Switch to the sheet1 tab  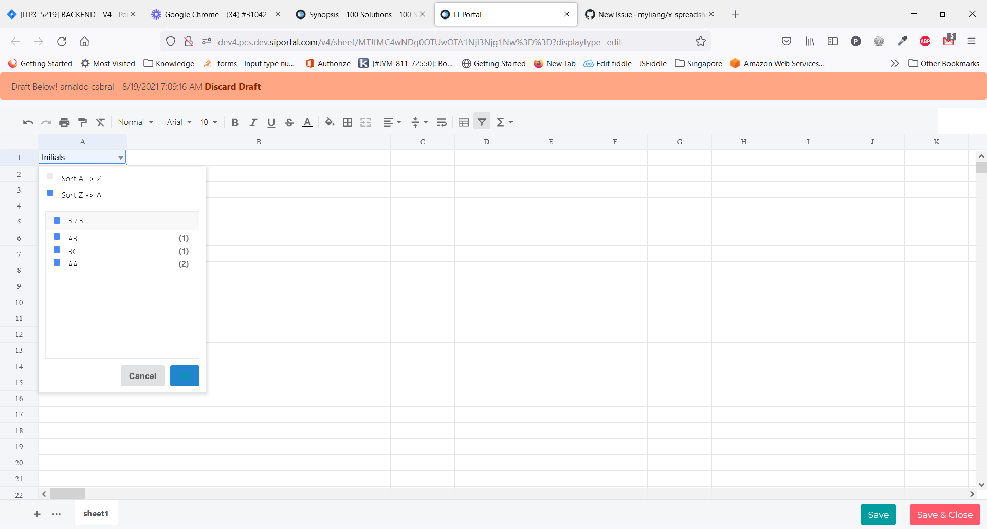click(x=96, y=513)
